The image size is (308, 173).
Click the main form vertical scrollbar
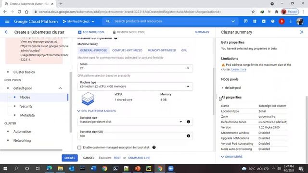[214, 91]
